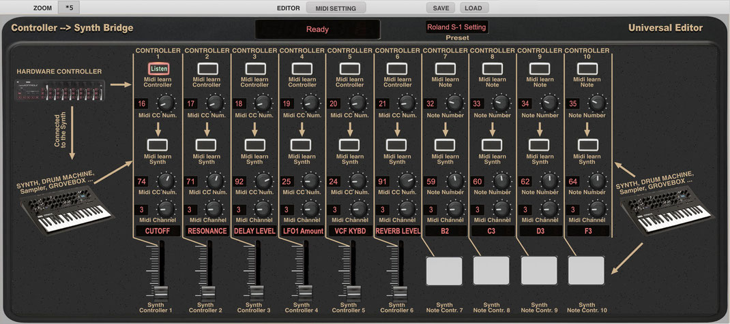
Task: Click the LOAD button
Action: coord(474,8)
